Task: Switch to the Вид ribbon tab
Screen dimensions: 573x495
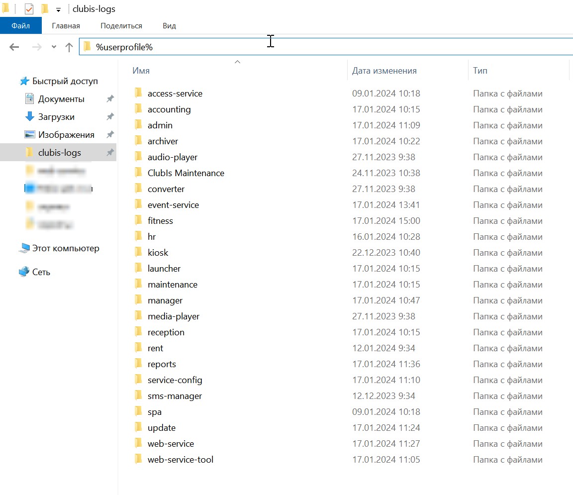Action: pyautogui.click(x=169, y=26)
